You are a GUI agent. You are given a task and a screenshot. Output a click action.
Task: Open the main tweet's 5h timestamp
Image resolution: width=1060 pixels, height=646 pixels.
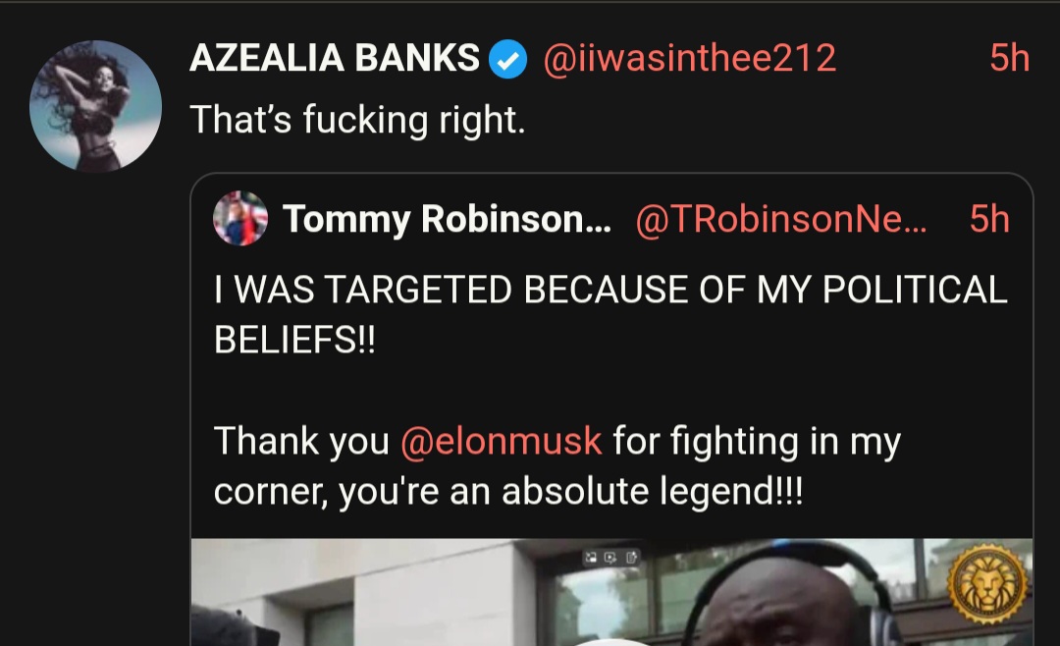[x=1009, y=58]
